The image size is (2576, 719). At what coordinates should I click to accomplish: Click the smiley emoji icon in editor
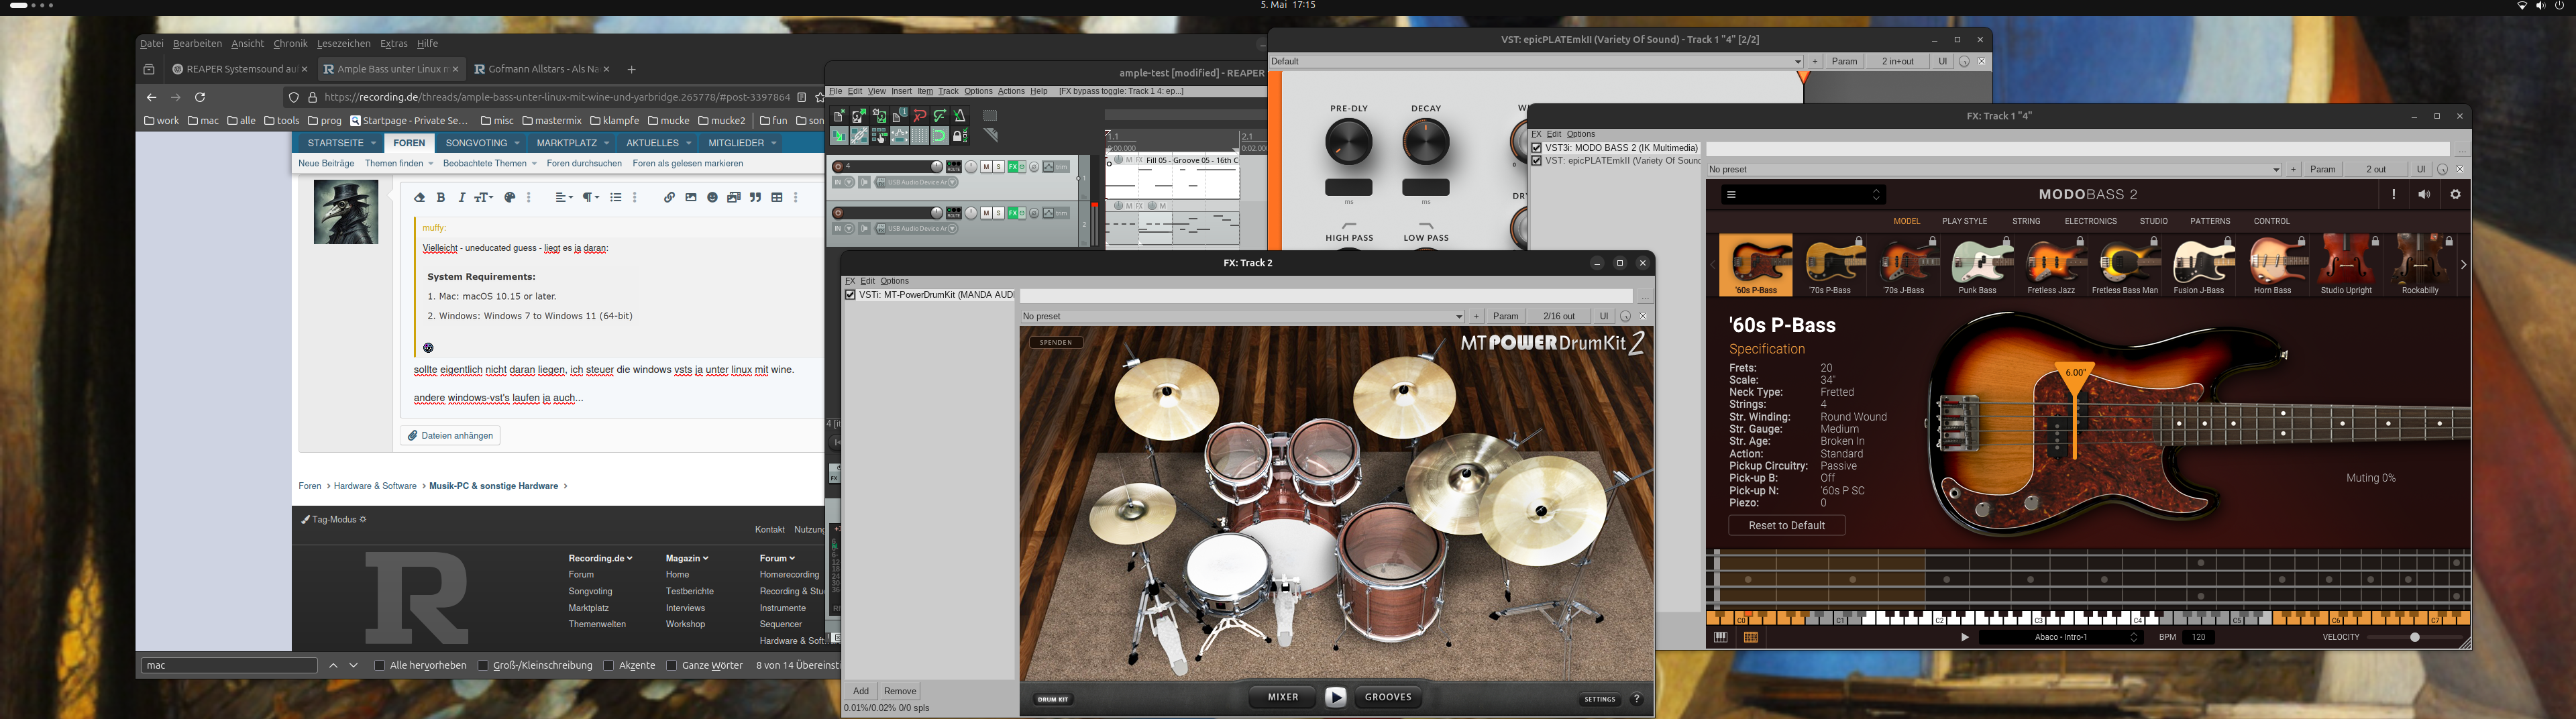(x=712, y=198)
